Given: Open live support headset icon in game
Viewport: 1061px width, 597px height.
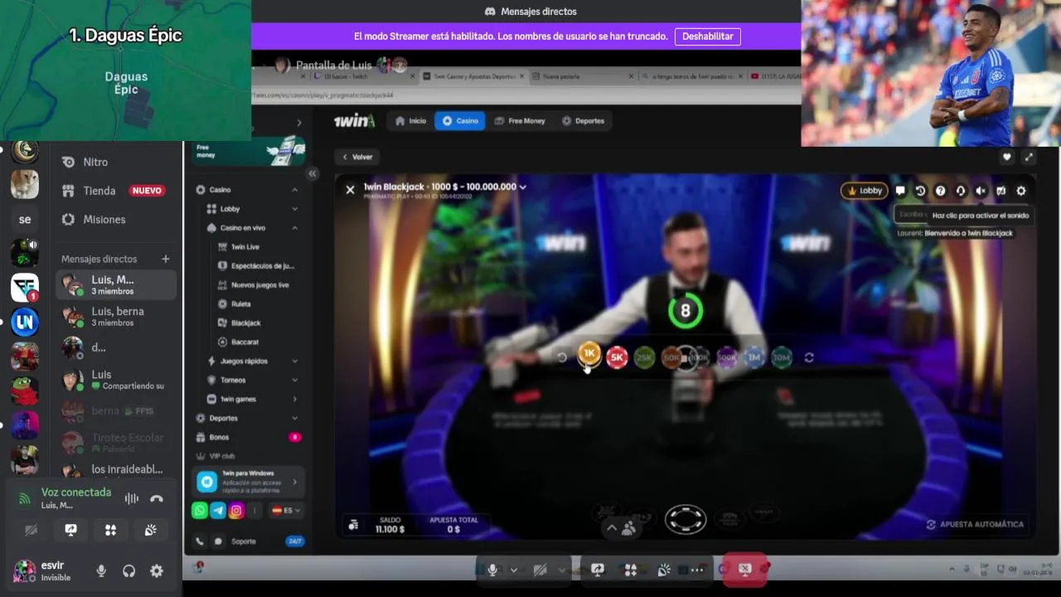Looking at the screenshot, I should tap(961, 191).
